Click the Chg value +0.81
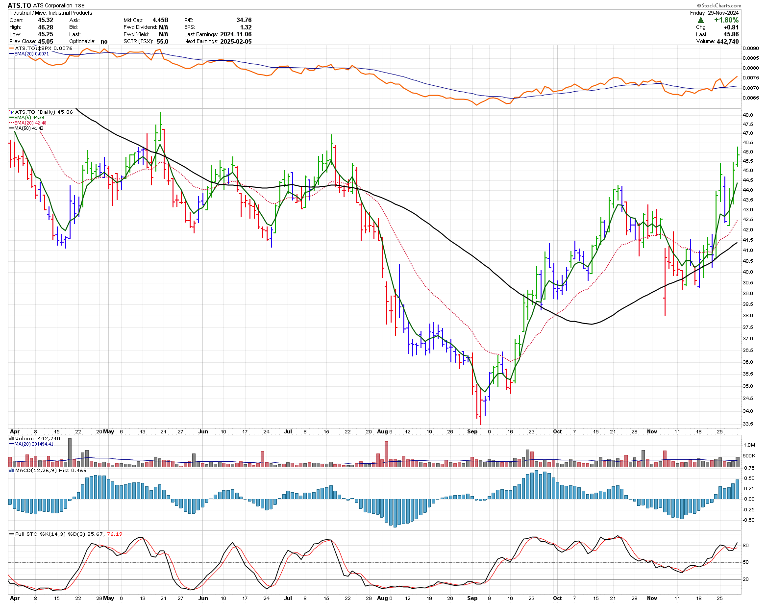 pyautogui.click(x=731, y=27)
